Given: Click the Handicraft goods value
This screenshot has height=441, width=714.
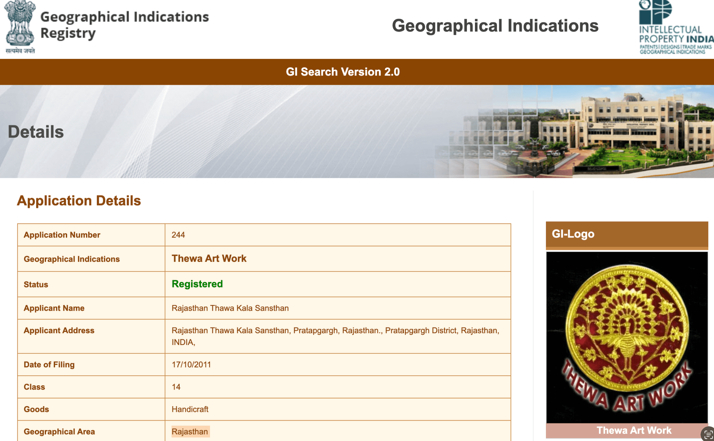Looking at the screenshot, I should coord(190,409).
